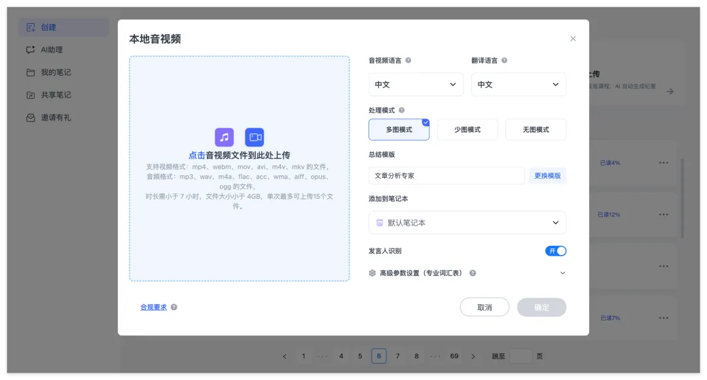Go to last page 69
The image size is (707, 380).
454,356
